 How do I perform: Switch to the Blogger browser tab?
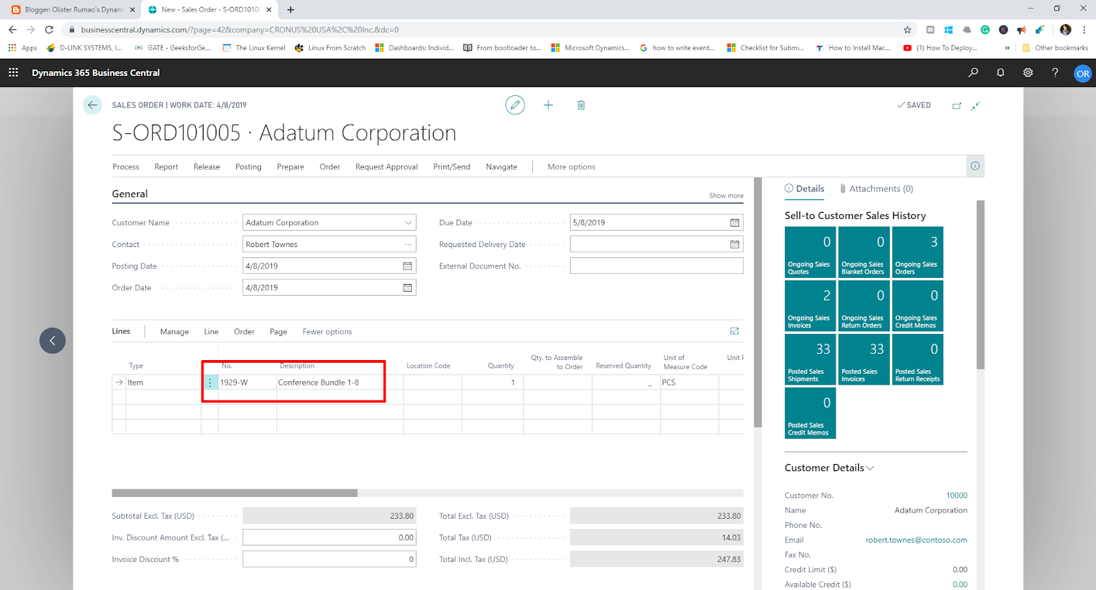(x=73, y=10)
